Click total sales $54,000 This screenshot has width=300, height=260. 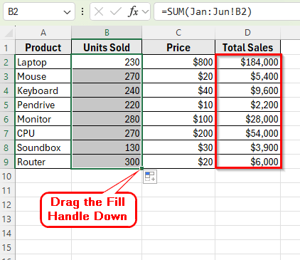[248, 133]
